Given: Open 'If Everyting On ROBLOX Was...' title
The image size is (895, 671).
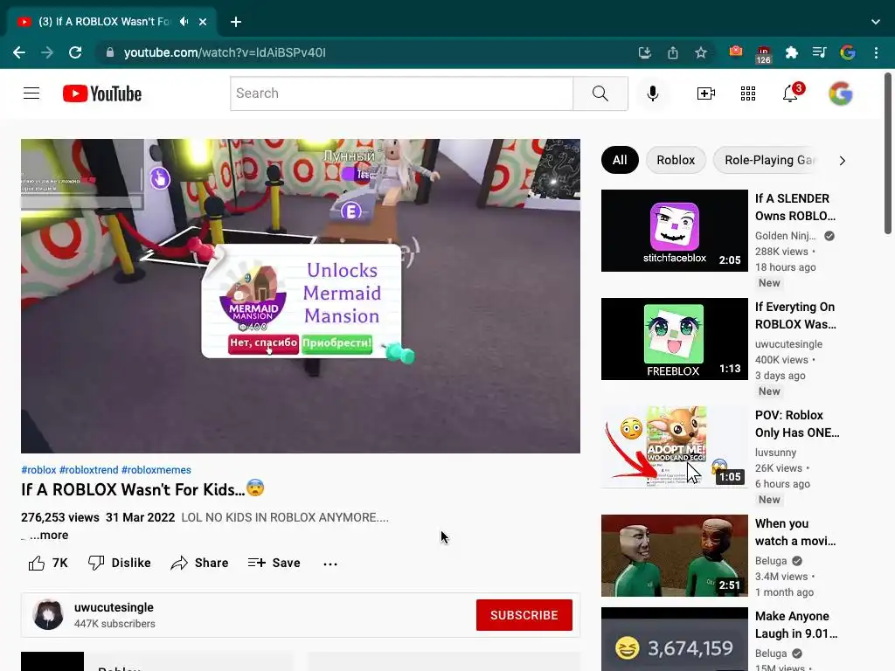Looking at the screenshot, I should [795, 315].
